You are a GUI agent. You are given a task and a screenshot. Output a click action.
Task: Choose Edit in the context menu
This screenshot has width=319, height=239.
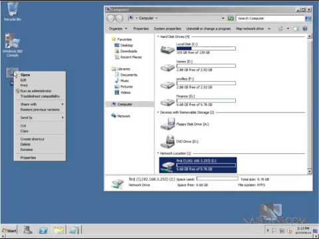[x=23, y=80]
